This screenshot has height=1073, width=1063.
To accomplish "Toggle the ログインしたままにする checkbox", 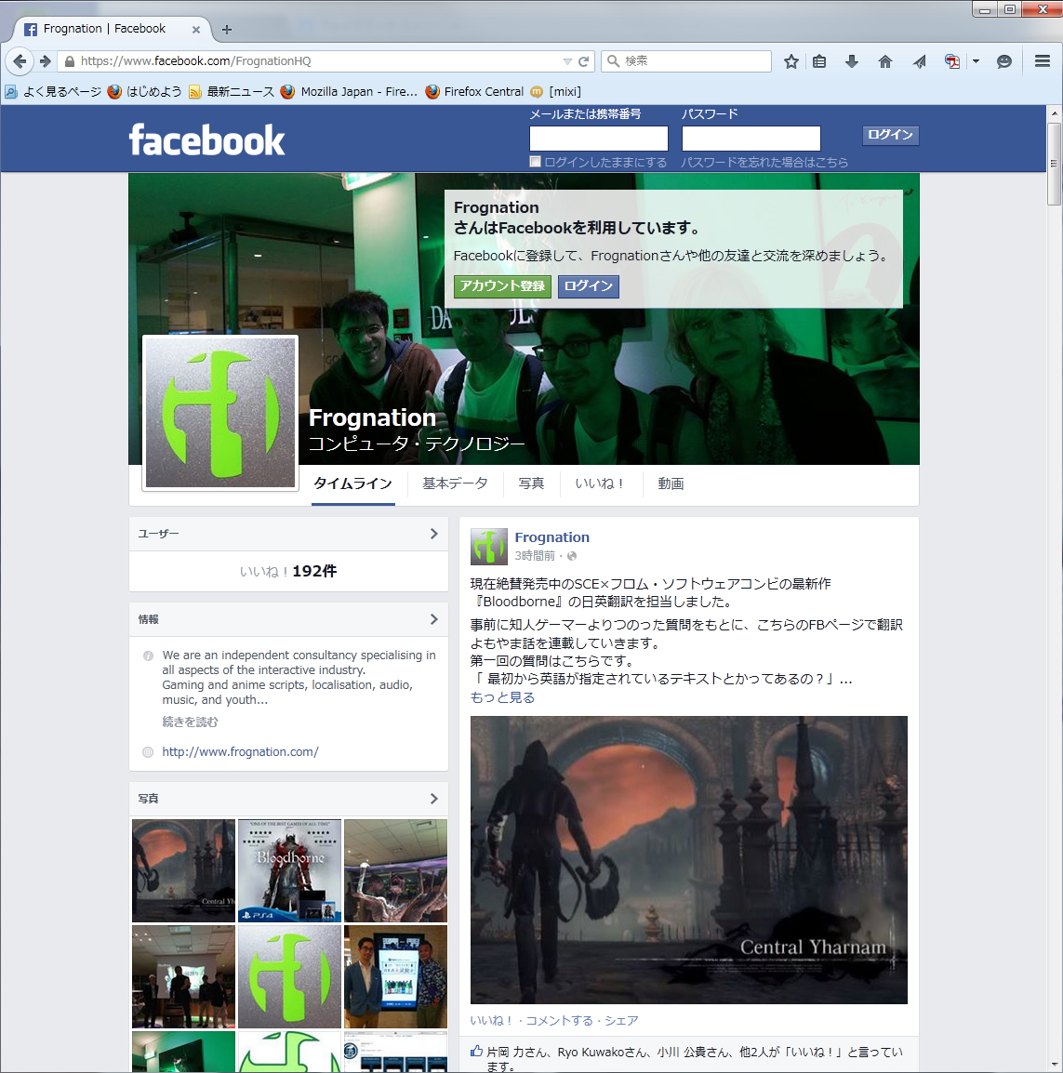I will coord(536,162).
